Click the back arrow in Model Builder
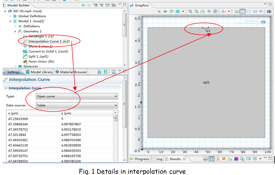 pos(83,5)
